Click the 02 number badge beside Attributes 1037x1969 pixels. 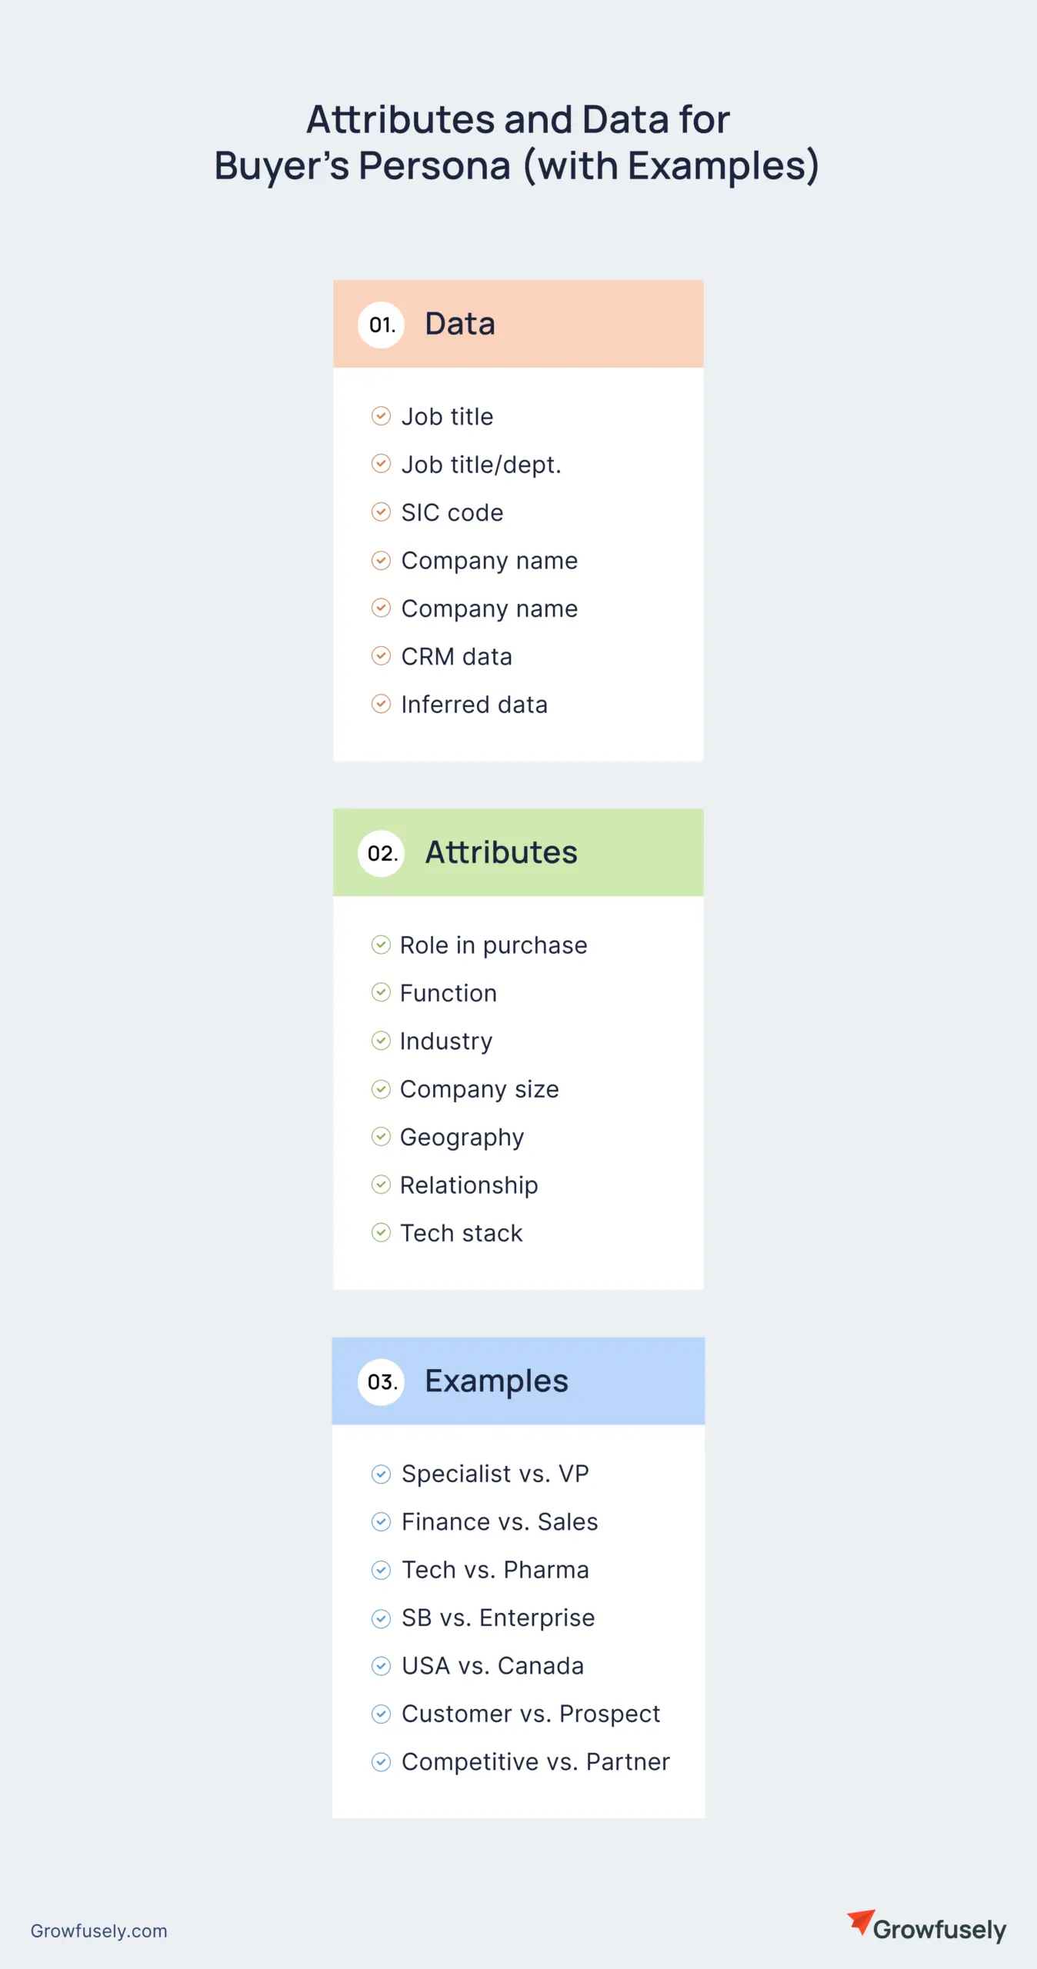[381, 853]
